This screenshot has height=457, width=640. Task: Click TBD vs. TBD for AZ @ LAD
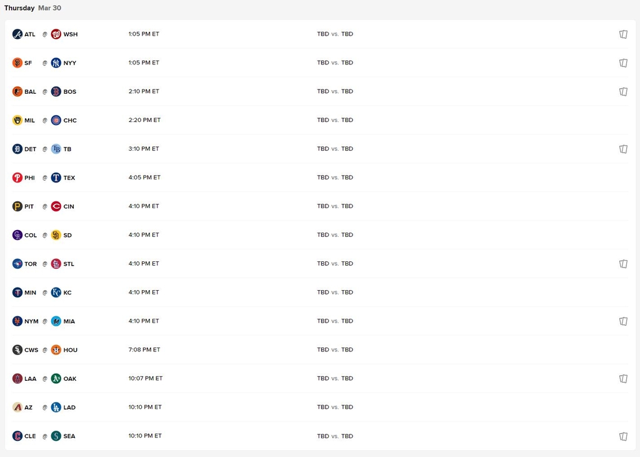click(335, 407)
